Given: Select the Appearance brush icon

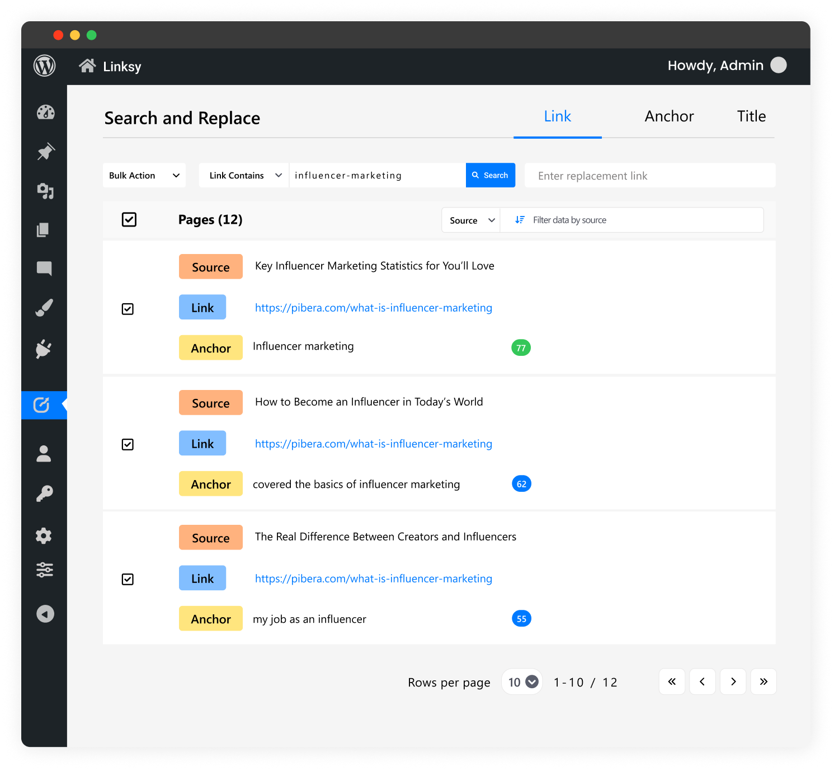Looking at the screenshot, I should [x=45, y=307].
